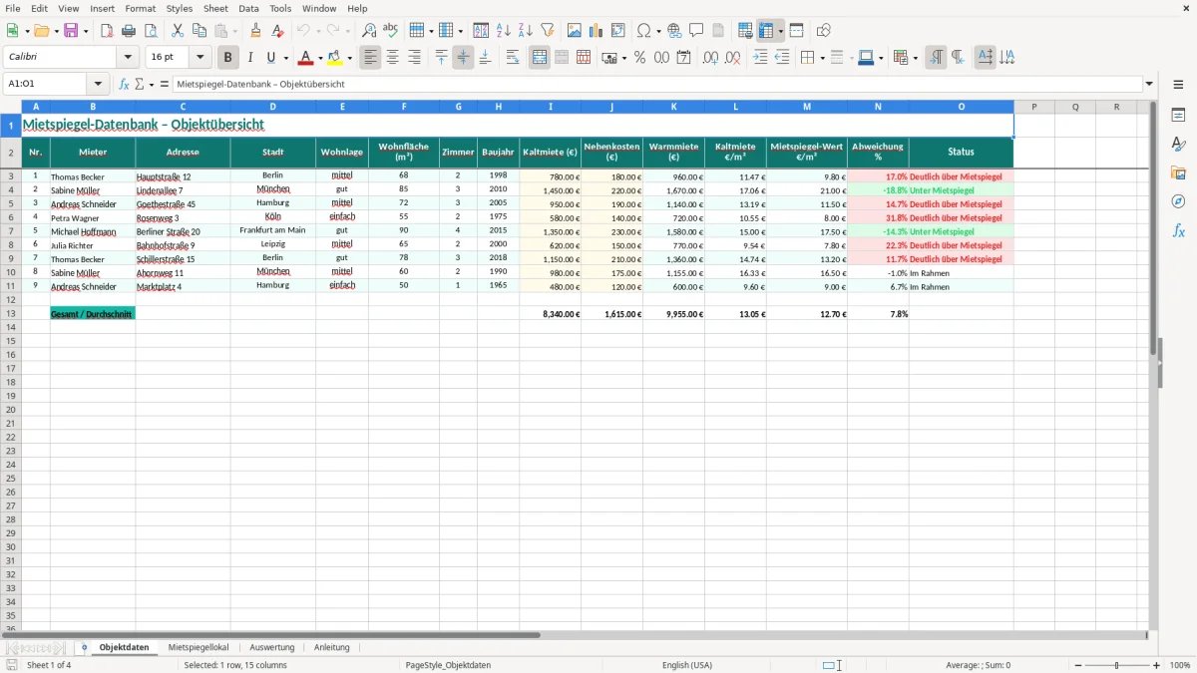
Task: Toggle Wrap Text
Action: click(513, 58)
